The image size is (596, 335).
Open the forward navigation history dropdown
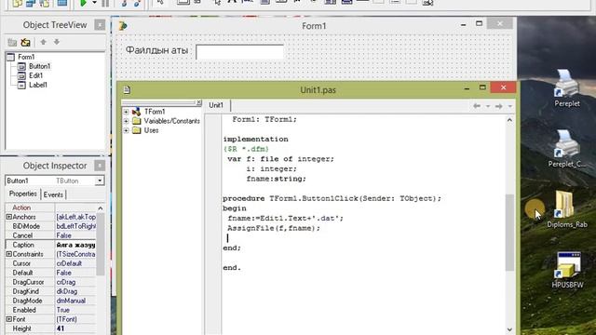[510, 106]
